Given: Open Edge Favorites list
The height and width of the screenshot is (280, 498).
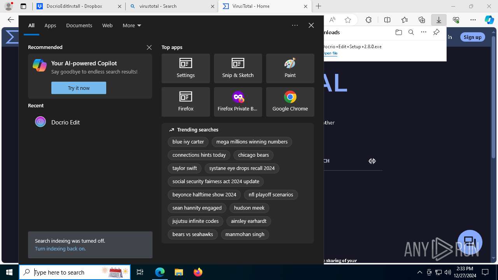Looking at the screenshot, I should pyautogui.click(x=405, y=20).
